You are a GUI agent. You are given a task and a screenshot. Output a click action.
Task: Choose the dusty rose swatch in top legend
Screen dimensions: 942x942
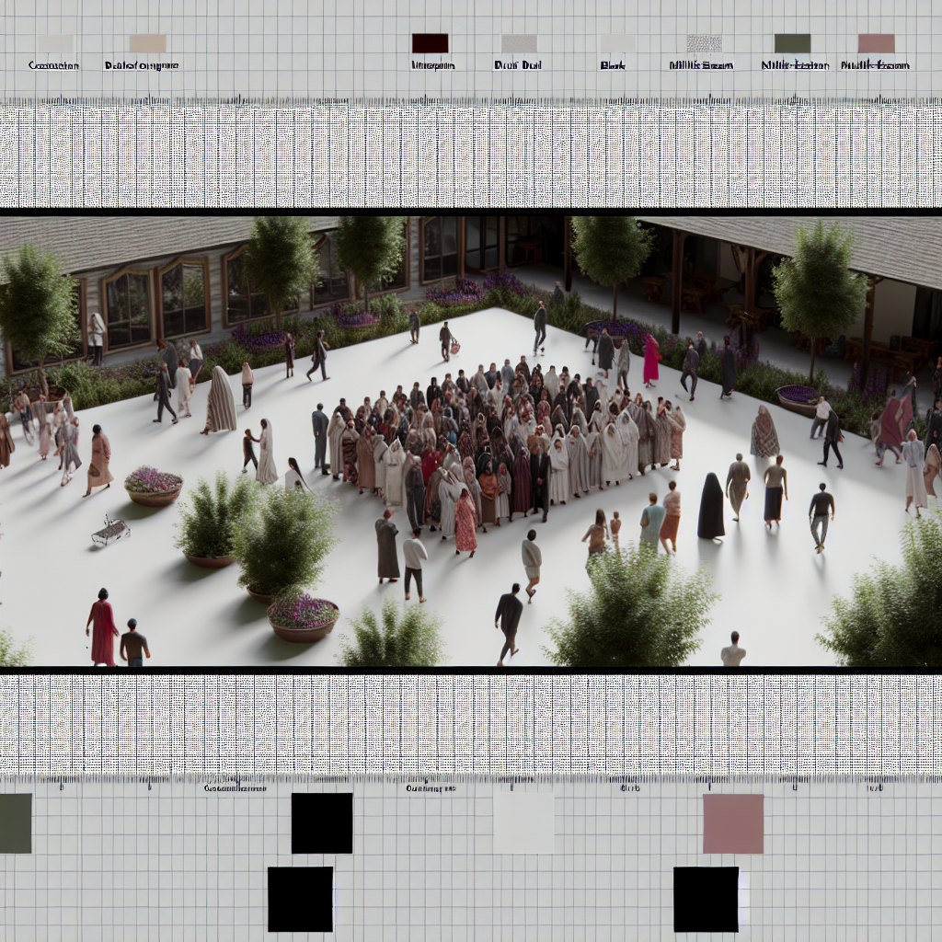coord(876,43)
